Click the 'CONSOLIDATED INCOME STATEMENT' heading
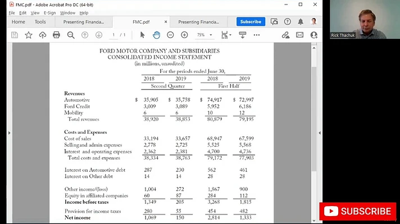Image resolution: width=400 pixels, height=224 pixels. [x=160, y=57]
